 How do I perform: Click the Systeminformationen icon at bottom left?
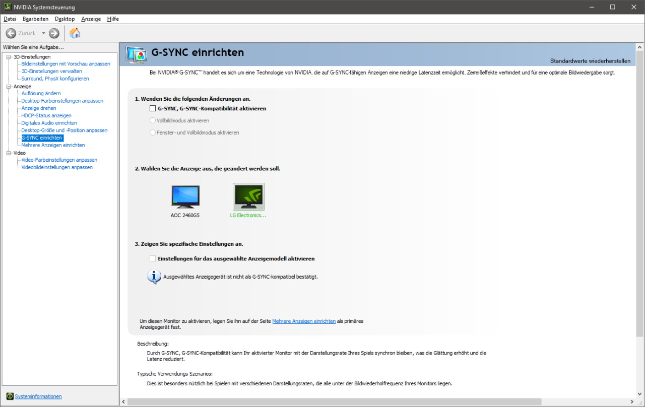point(10,396)
